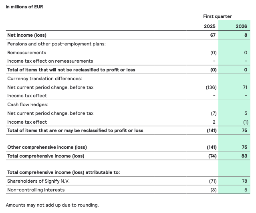Click the 2025 column header
The height and width of the screenshot is (213, 256).
click(209, 26)
